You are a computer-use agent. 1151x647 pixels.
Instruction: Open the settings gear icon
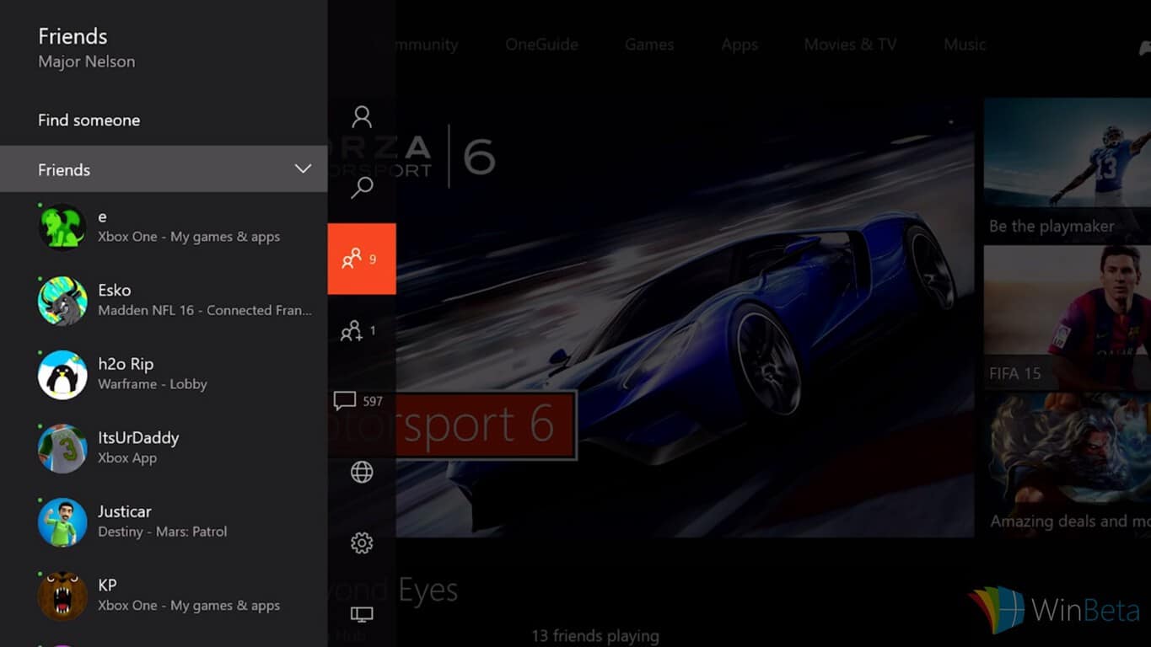[362, 543]
